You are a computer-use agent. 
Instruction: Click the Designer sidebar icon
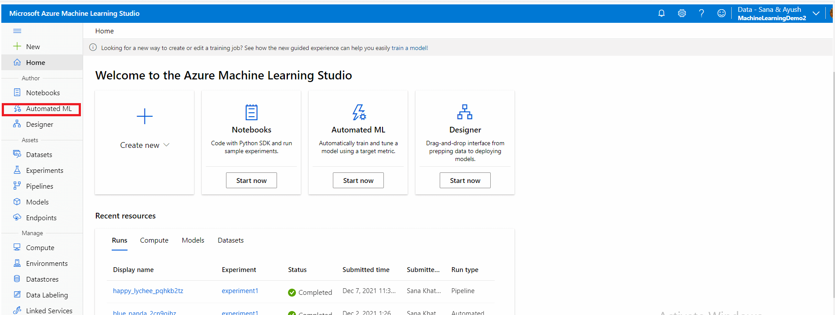pyautogui.click(x=17, y=124)
